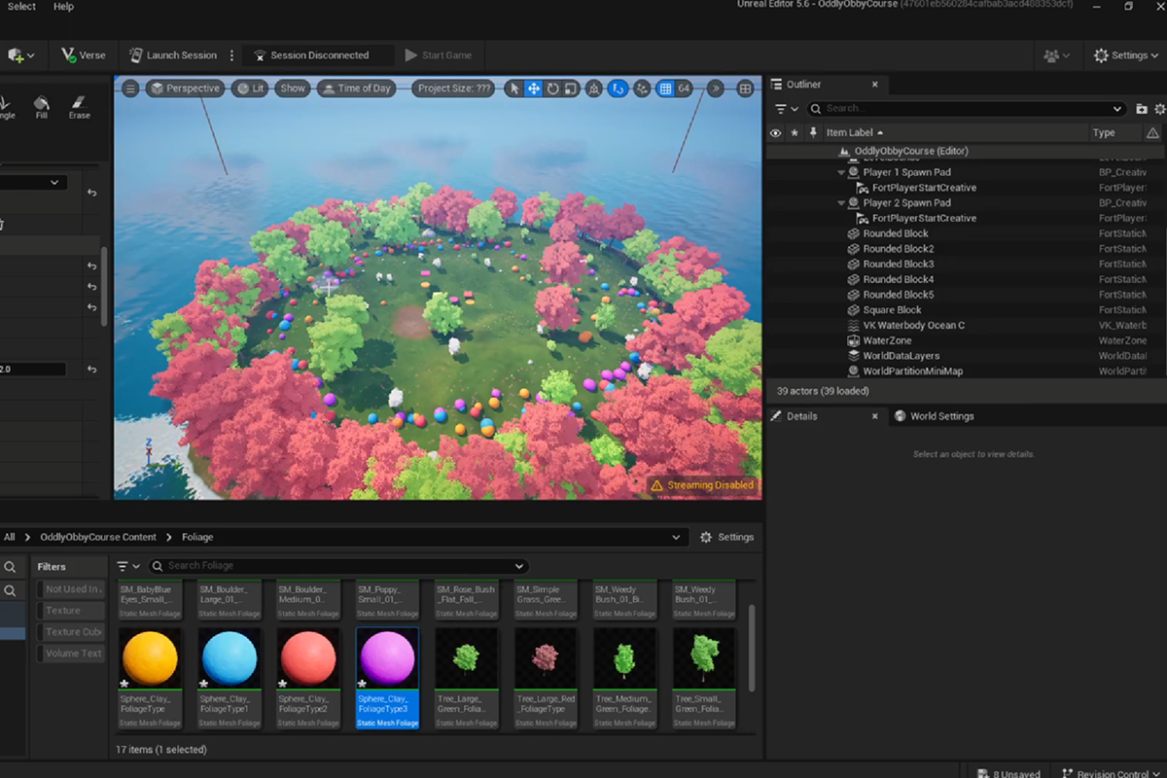Enable the Not Used In filter
Image resolution: width=1167 pixels, height=778 pixels.
[71, 588]
